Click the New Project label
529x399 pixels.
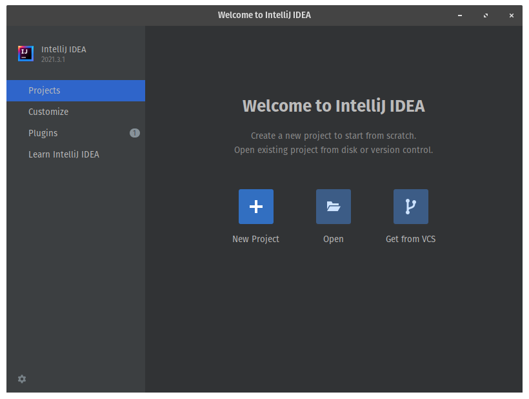point(255,239)
